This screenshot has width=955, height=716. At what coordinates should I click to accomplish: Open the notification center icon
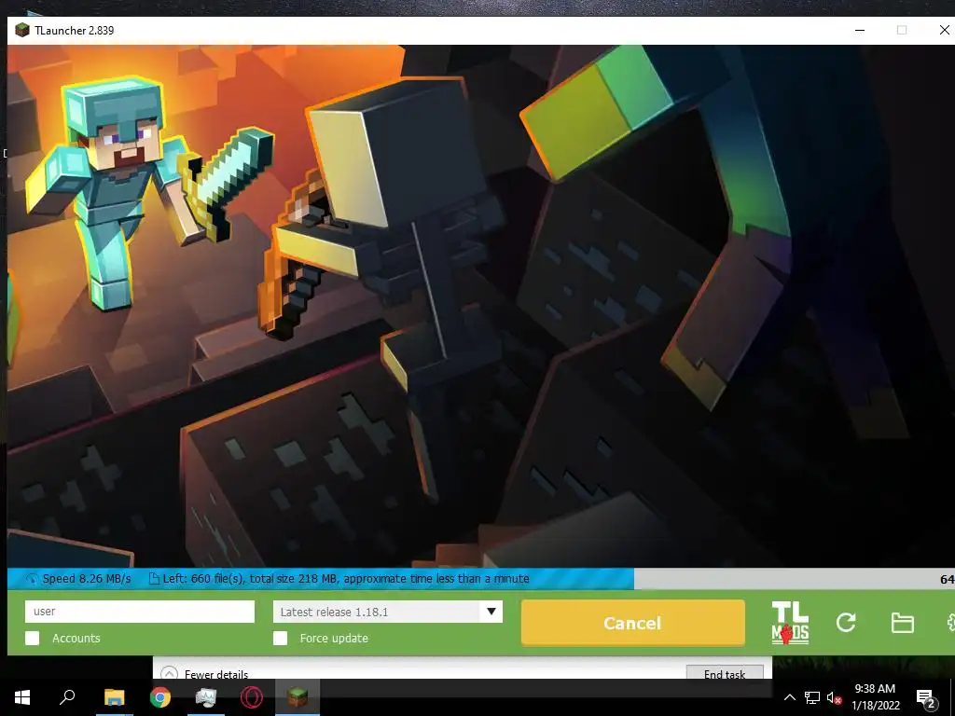pos(926,698)
